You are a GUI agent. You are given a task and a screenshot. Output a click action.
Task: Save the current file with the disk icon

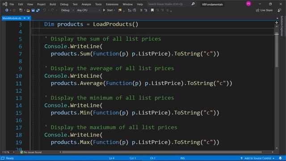33,10
